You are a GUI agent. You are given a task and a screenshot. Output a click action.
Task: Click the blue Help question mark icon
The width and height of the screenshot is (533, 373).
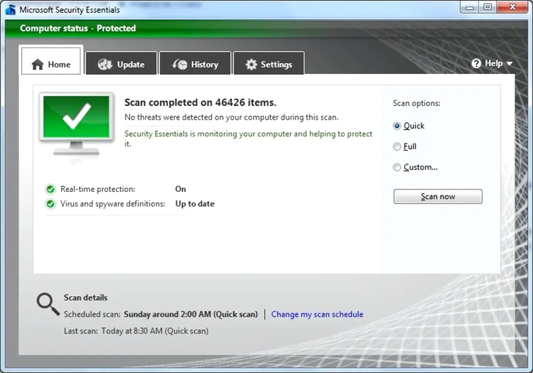[477, 63]
